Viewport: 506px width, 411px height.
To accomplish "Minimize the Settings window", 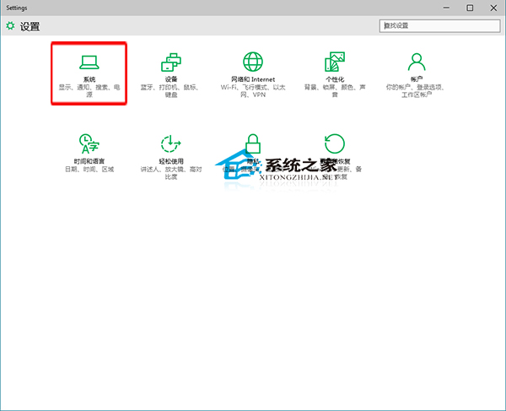I will pos(446,8).
